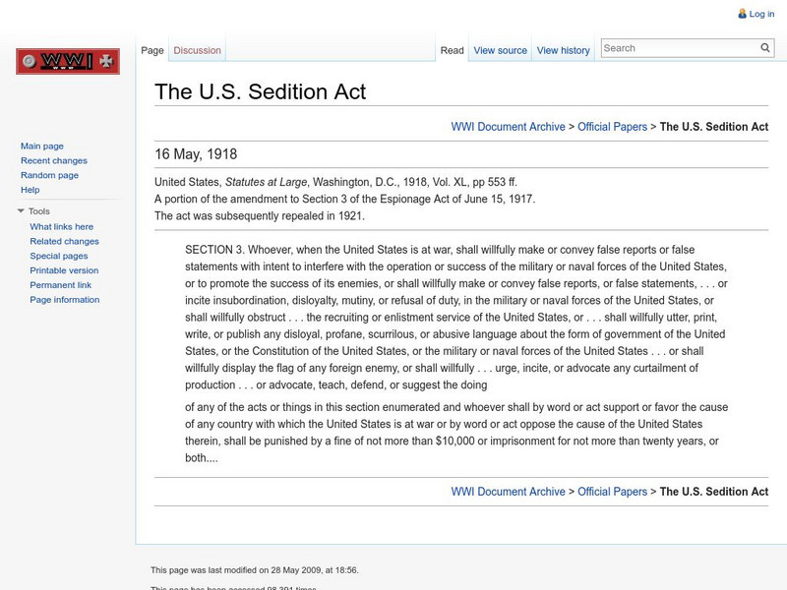Show Related changes

click(x=64, y=241)
